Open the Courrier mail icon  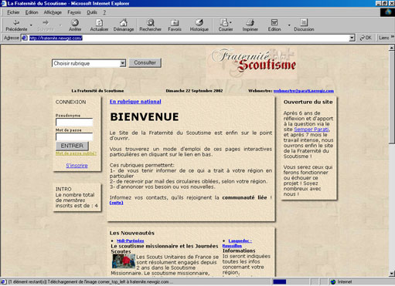click(226, 25)
